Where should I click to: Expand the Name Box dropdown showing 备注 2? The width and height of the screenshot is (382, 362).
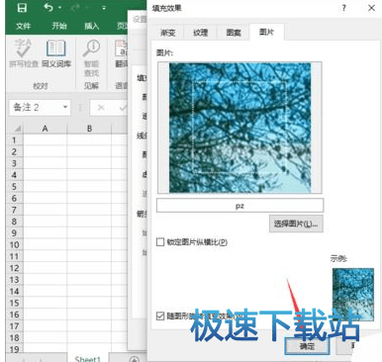pos(65,107)
